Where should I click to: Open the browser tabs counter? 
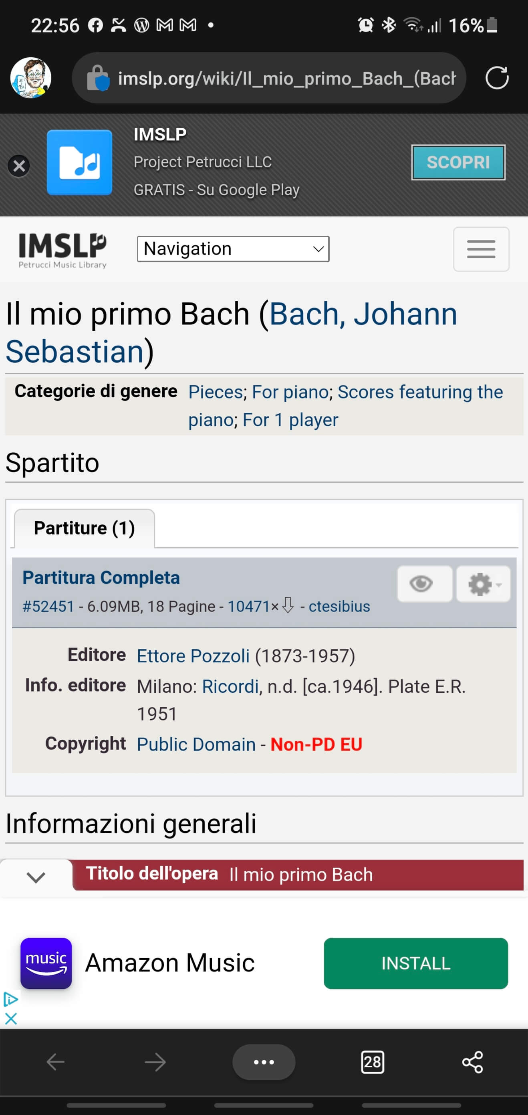[372, 1062]
